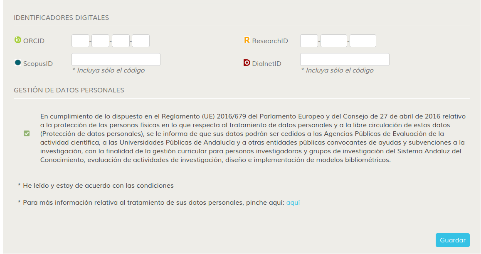Click into the DialnetID code field
This screenshot has height=254, width=481.
click(345, 60)
